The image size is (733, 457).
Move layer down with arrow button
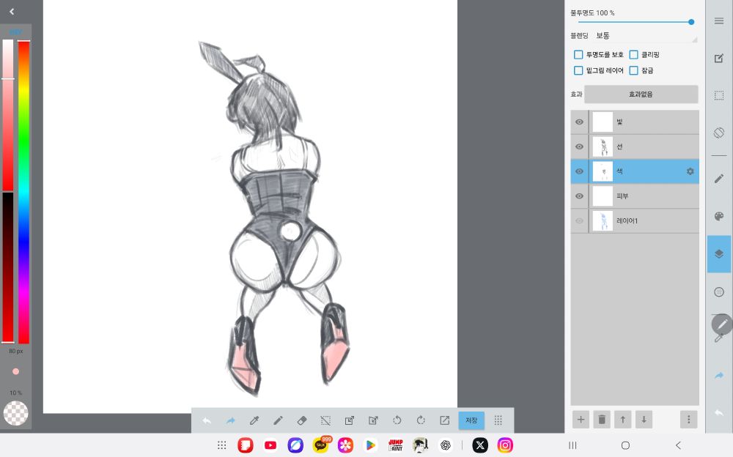pyautogui.click(x=644, y=420)
